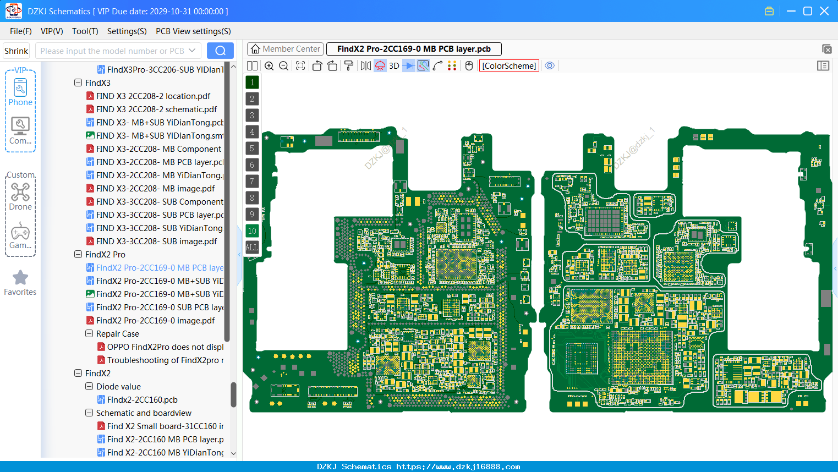Select the paint roller tool
This screenshot has height=472, width=838.
point(349,66)
